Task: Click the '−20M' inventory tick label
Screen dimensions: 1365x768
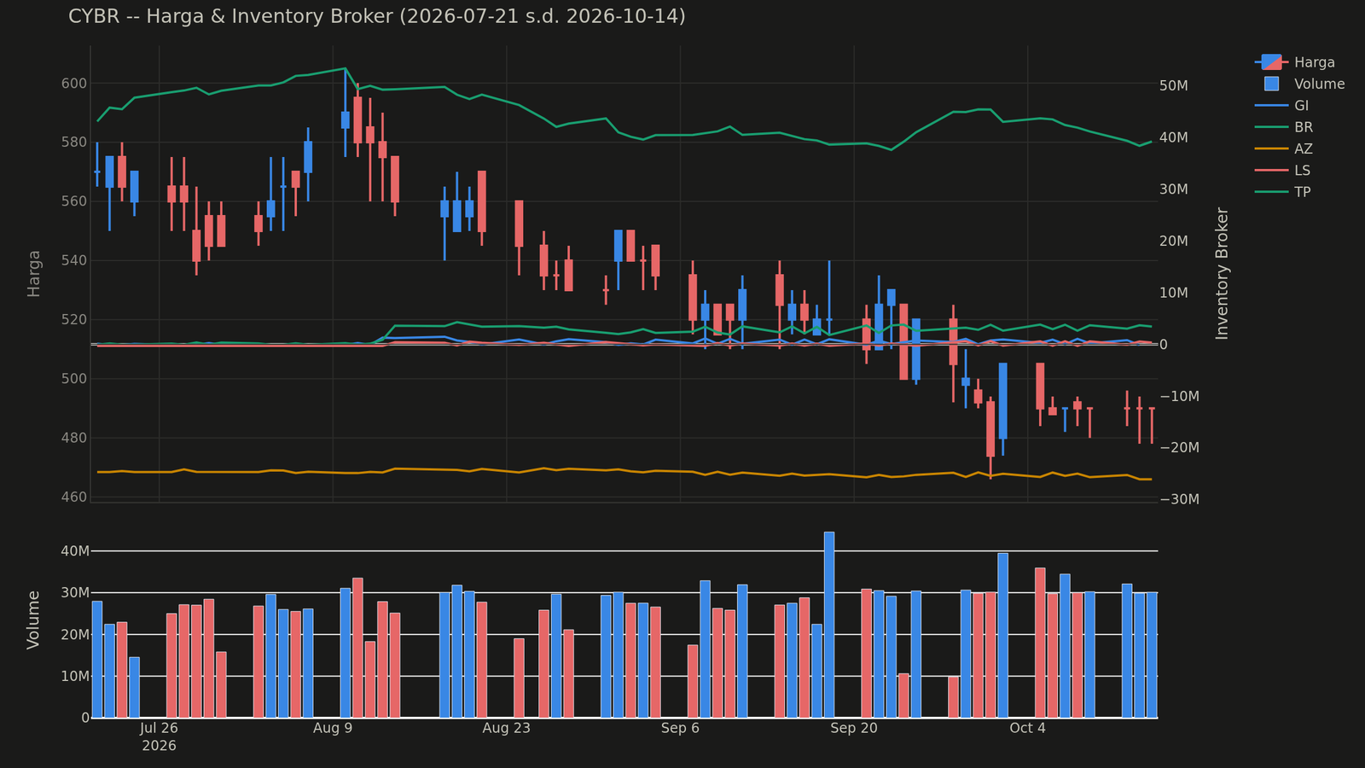Action: (x=1180, y=448)
